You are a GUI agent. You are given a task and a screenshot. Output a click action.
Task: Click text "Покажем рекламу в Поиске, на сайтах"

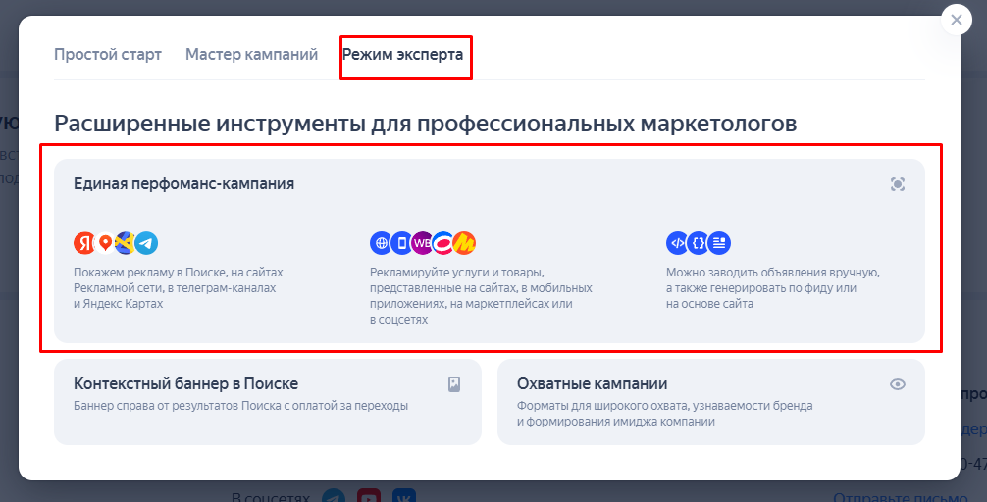click(x=179, y=273)
